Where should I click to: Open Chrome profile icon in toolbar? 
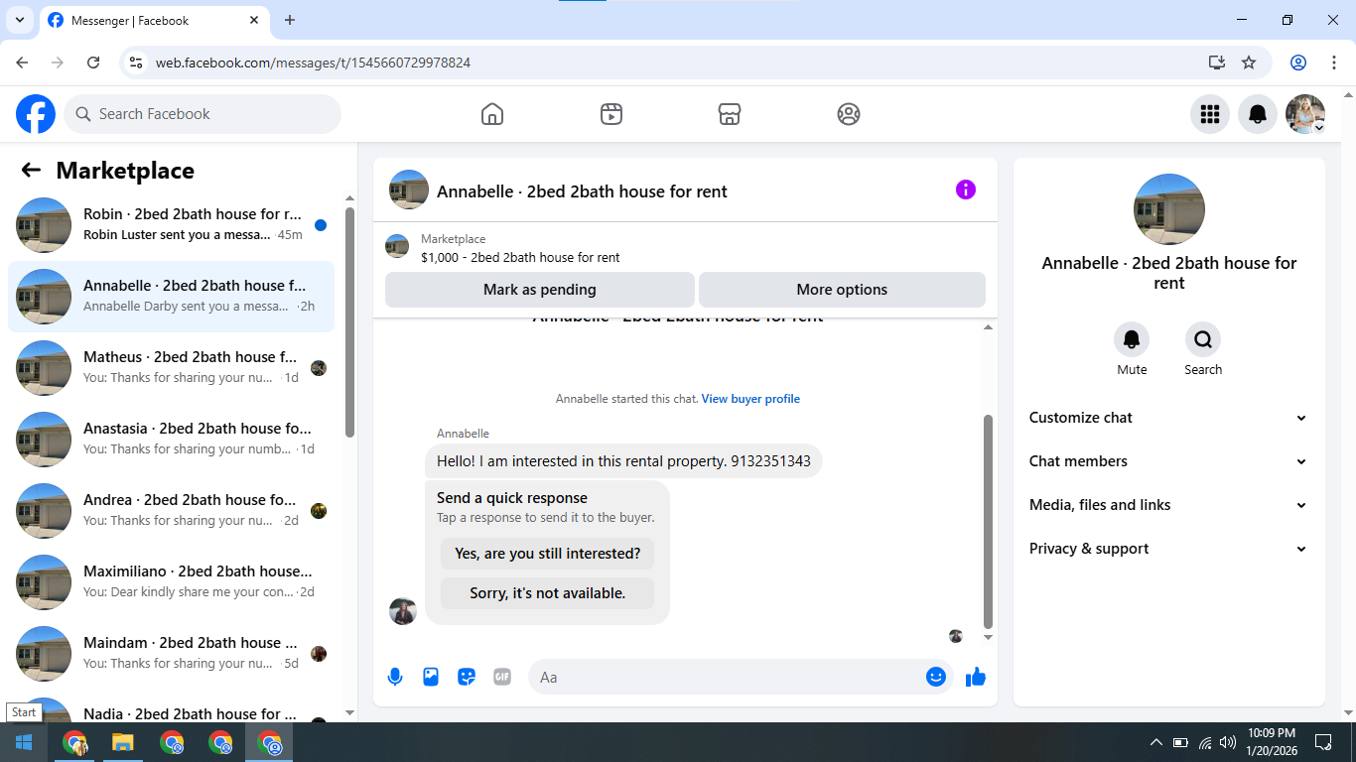coord(1298,63)
